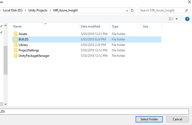
Task: Open the address bar history dropdown
Action: point(127,11)
